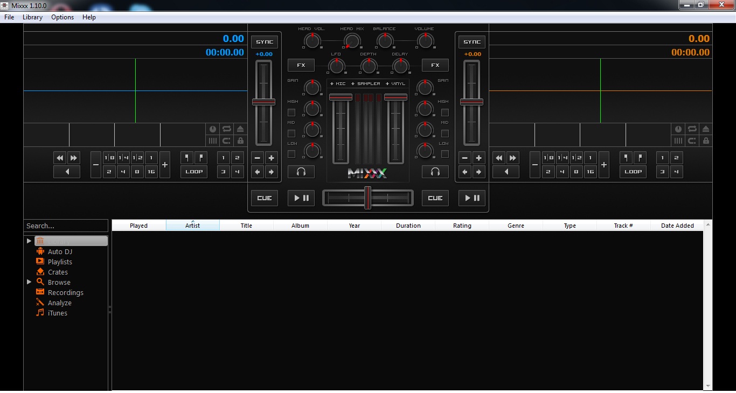Toggle repeat icon on the right deck

tap(692, 129)
